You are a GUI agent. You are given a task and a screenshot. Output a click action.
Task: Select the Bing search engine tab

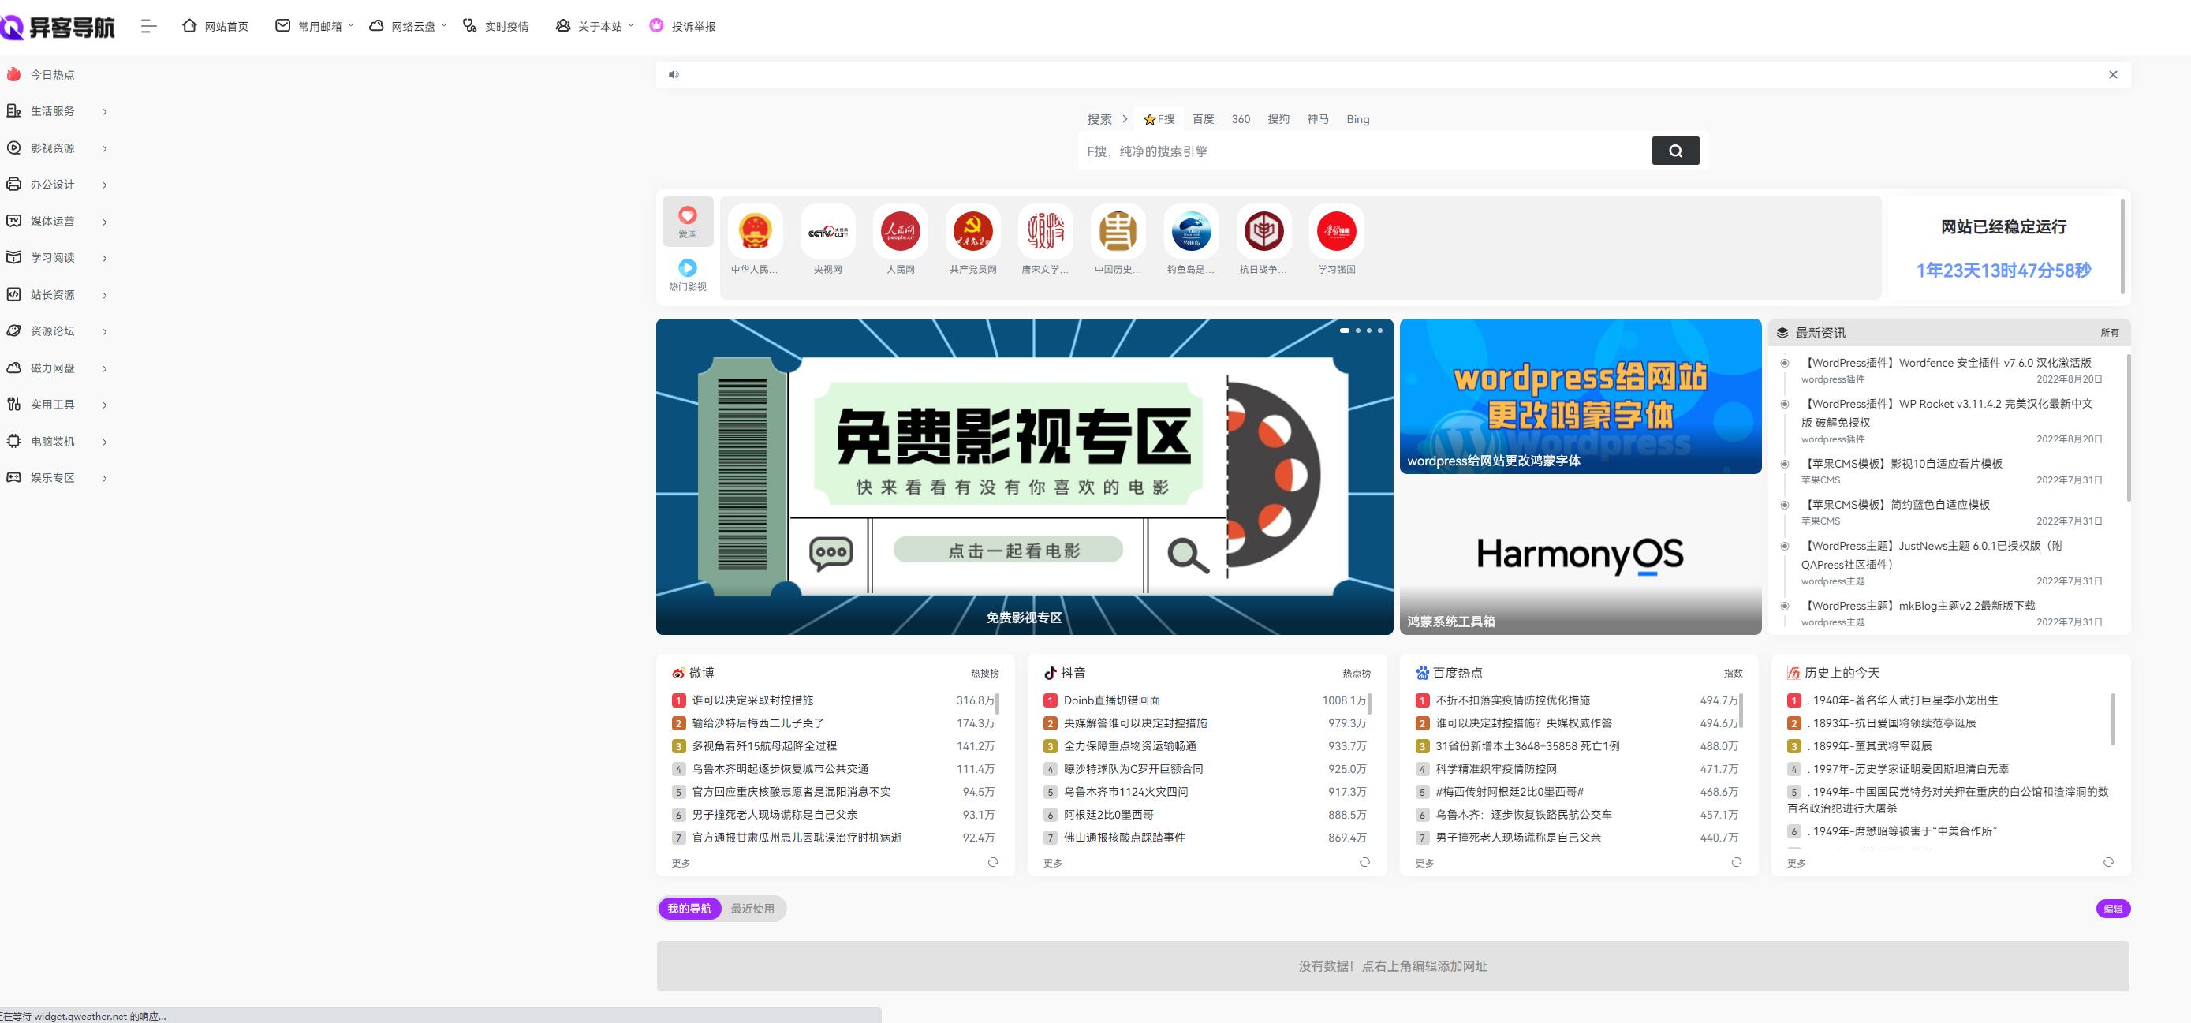pyautogui.click(x=1357, y=119)
